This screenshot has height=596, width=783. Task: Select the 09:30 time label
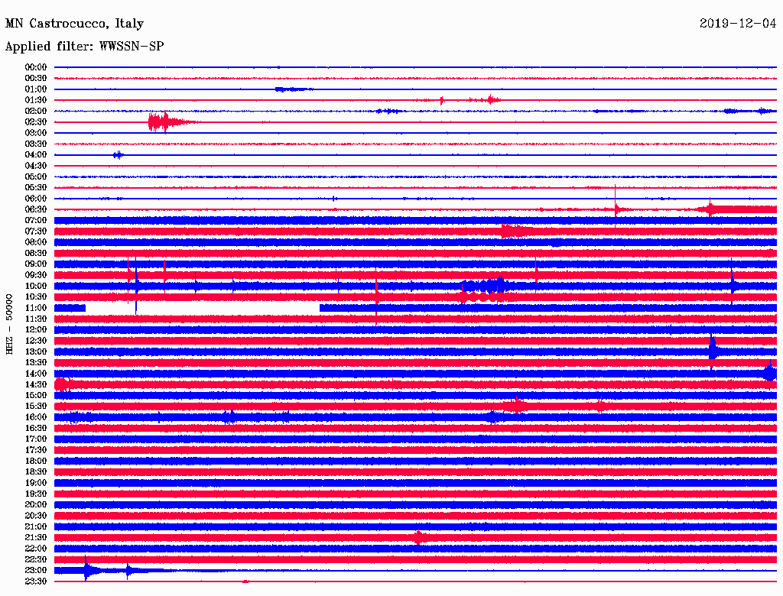click(36, 275)
